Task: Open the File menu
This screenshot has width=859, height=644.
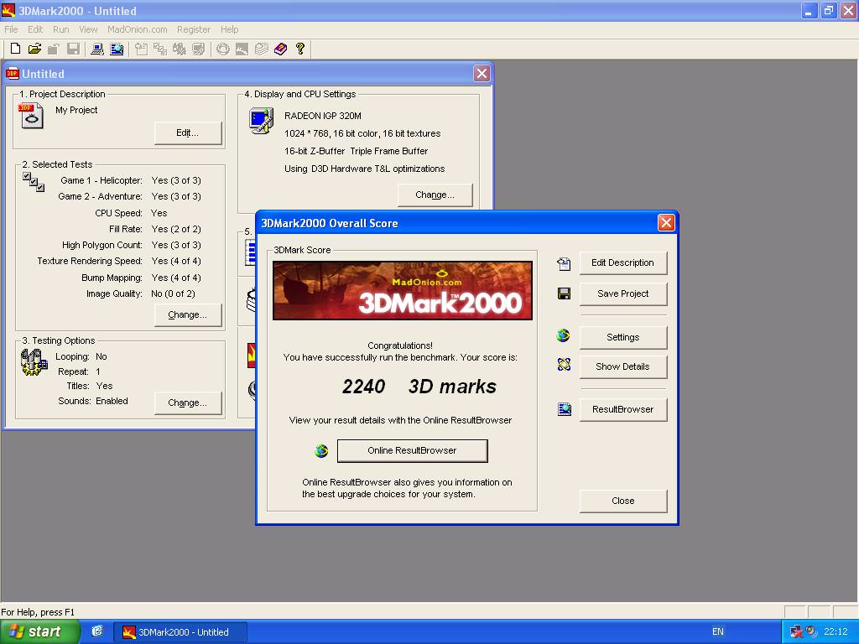Action: point(11,29)
